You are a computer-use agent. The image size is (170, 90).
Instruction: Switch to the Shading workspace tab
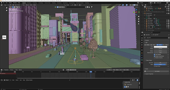coord(54,3)
